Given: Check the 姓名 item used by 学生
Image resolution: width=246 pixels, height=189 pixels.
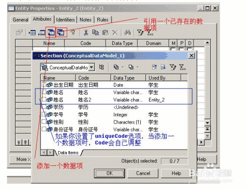Looking at the screenshot, I should 44,92.
